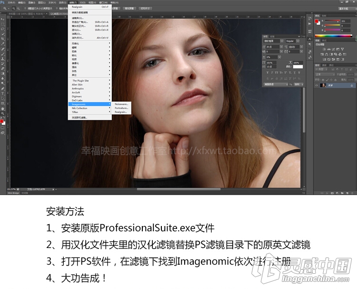This screenshot has height=289, width=357.
Task: Enable zoom all windows checkbox
Action: [x=57, y=9]
